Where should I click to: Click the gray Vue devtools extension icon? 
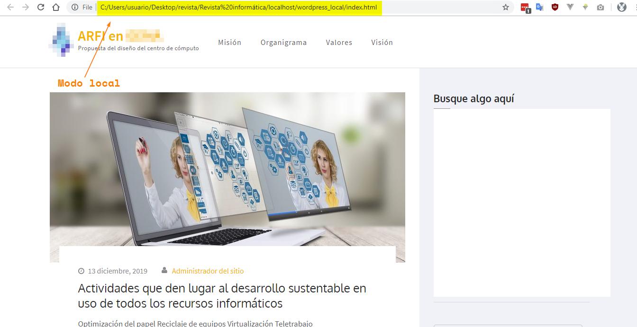tap(570, 7)
